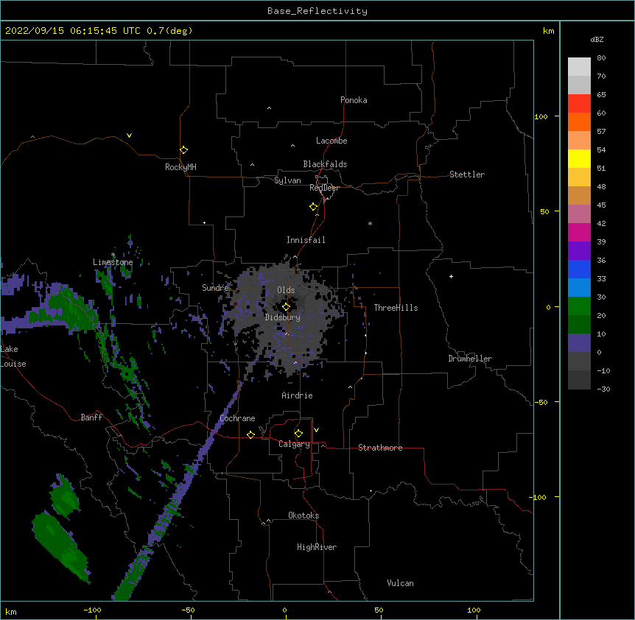Screen dimensions: 635x620
Task: Click the light blue 30–33 dBZ legend swatch
Action: pyautogui.click(x=579, y=288)
